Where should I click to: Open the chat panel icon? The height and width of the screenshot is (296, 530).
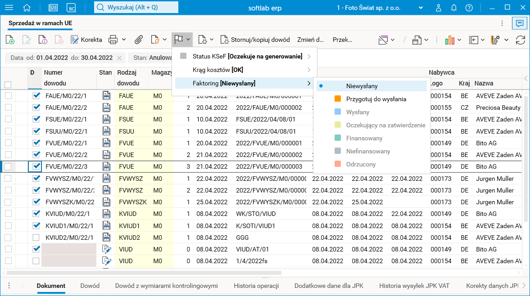tap(519, 23)
